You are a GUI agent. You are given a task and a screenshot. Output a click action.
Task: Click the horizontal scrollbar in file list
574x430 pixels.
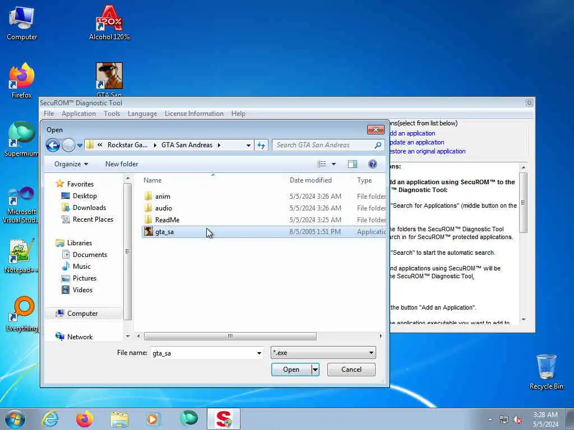[x=230, y=336]
